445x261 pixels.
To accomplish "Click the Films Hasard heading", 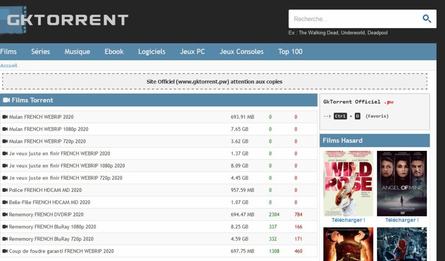I will (x=343, y=140).
